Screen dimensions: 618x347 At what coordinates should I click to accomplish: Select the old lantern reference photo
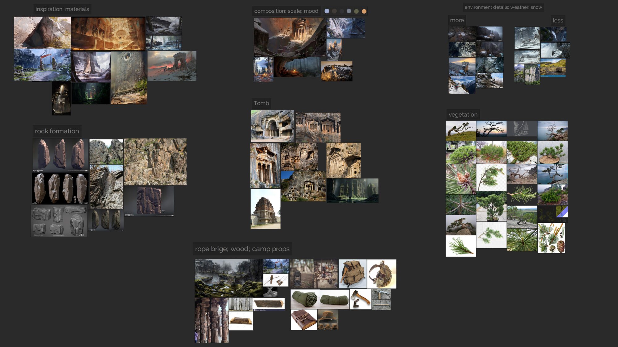(302, 274)
